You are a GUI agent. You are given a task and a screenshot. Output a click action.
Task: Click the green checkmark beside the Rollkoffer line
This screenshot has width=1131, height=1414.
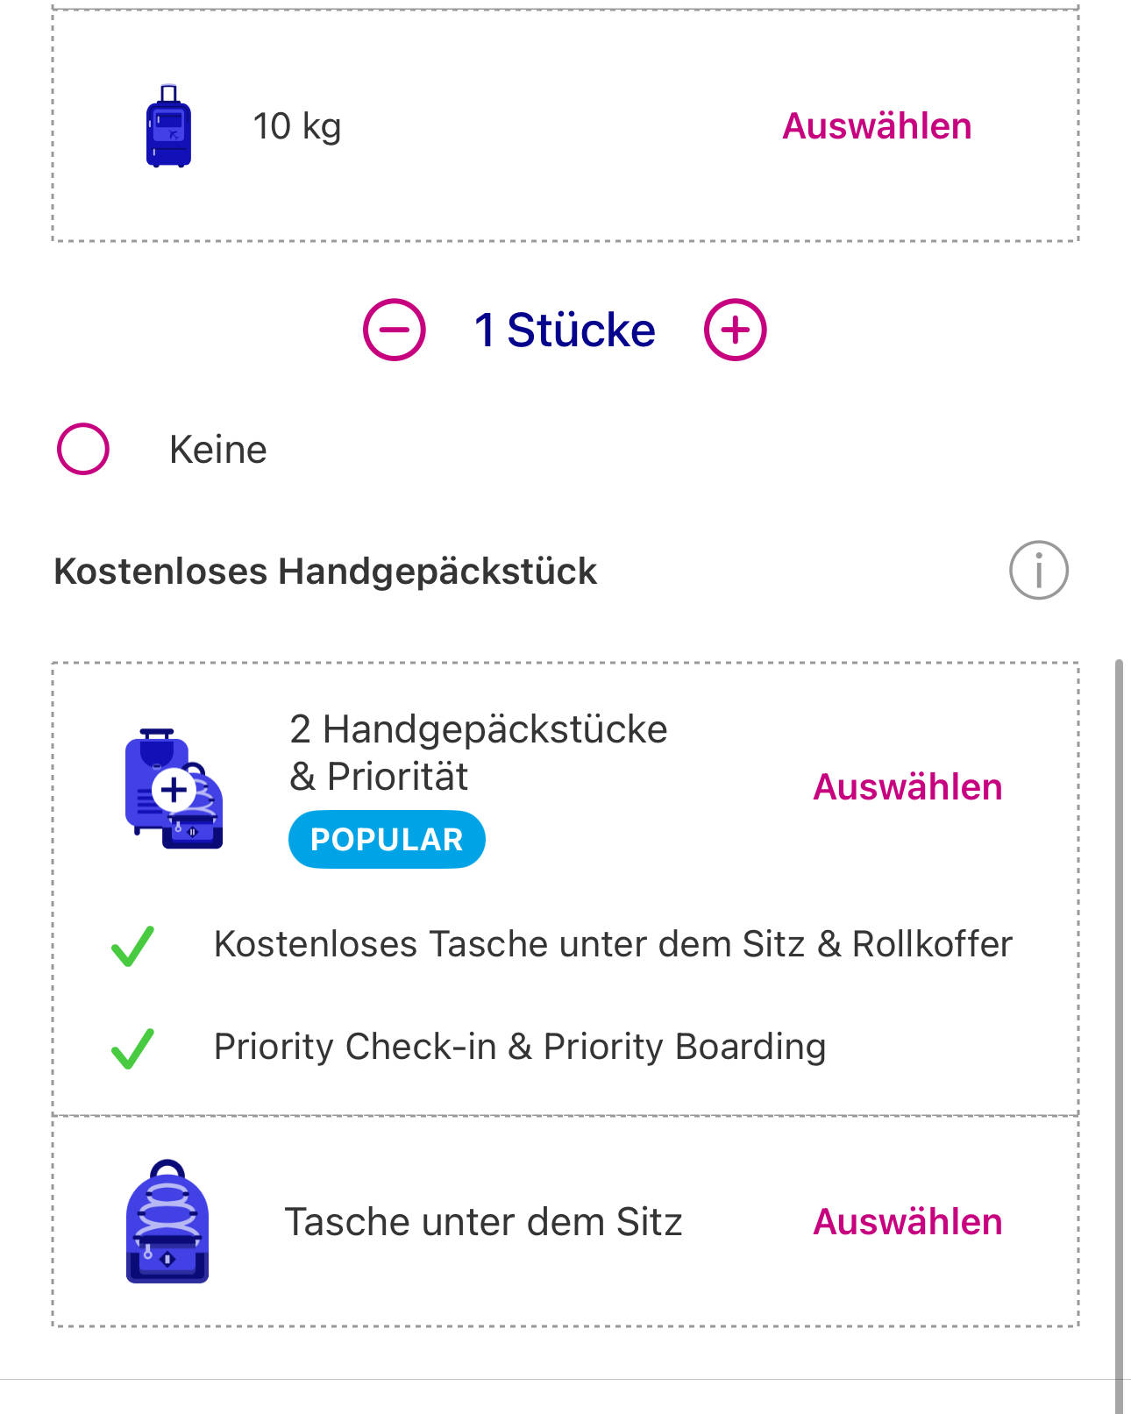click(132, 946)
